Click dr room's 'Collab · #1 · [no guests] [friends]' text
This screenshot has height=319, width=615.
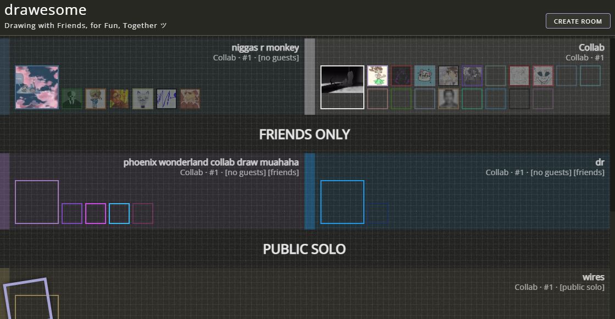[x=545, y=172]
